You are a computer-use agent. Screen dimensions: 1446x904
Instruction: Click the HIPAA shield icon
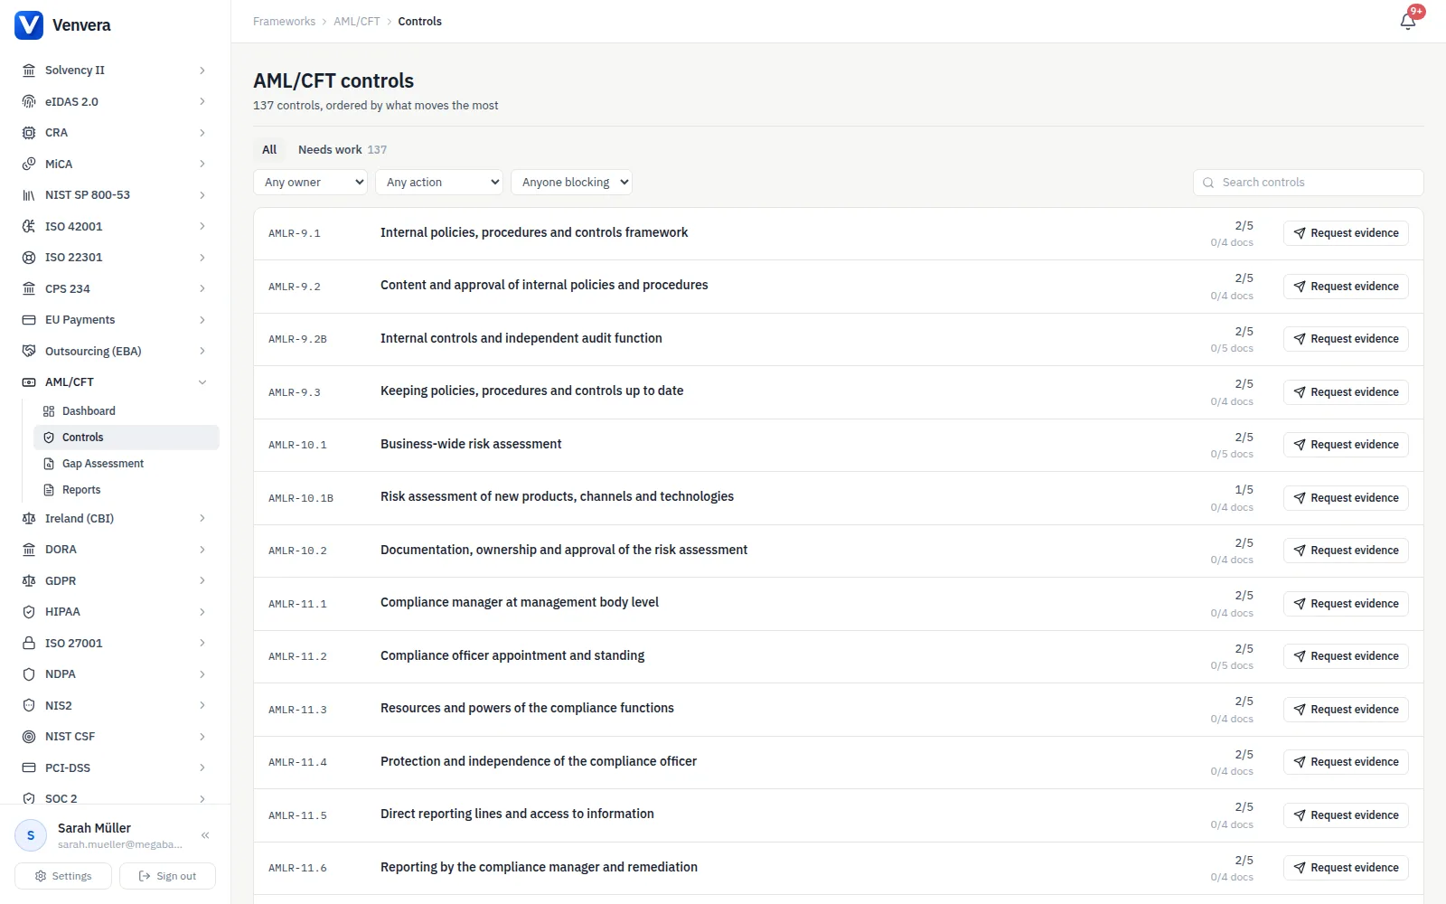click(29, 612)
